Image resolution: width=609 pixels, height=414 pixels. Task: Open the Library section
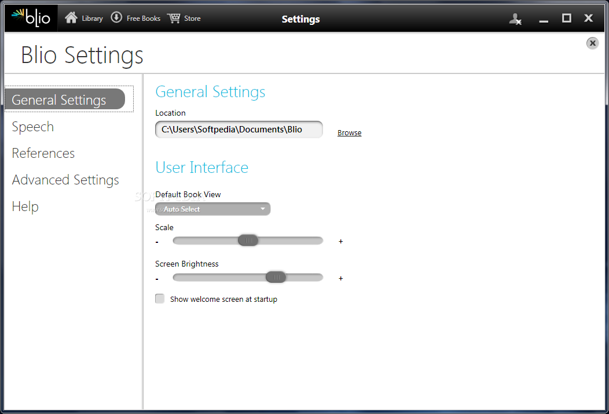(92, 19)
